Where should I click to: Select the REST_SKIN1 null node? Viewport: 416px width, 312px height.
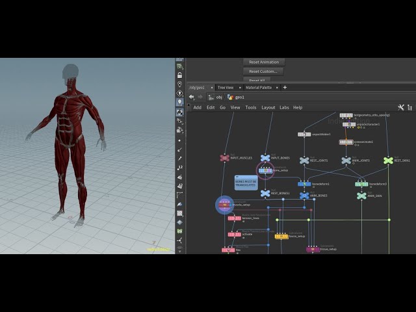[388, 161]
